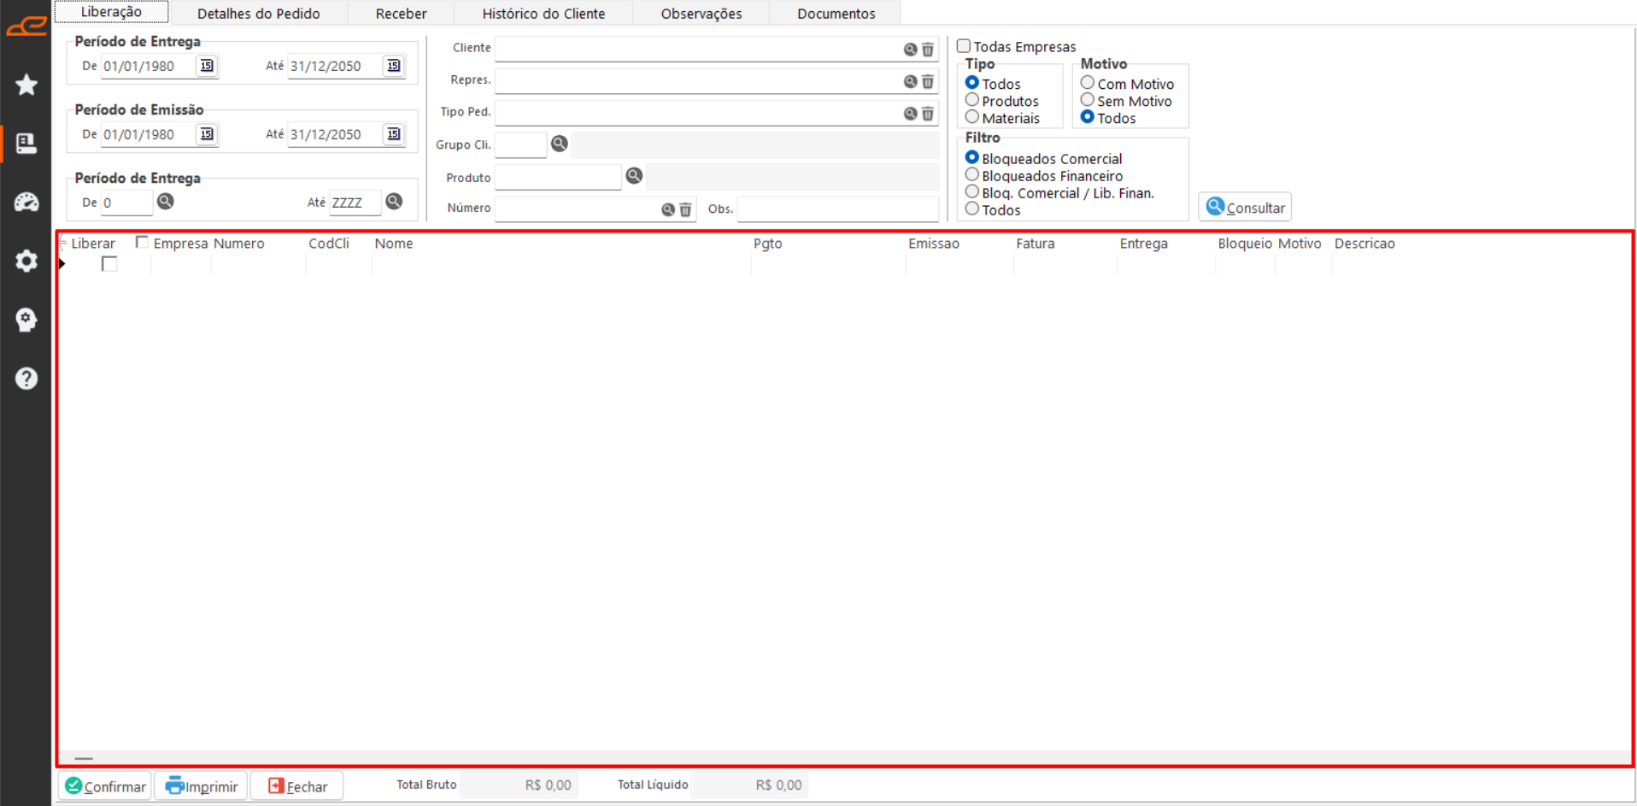Choose Com Motivo radio button
1637x806 pixels.
(x=1088, y=83)
